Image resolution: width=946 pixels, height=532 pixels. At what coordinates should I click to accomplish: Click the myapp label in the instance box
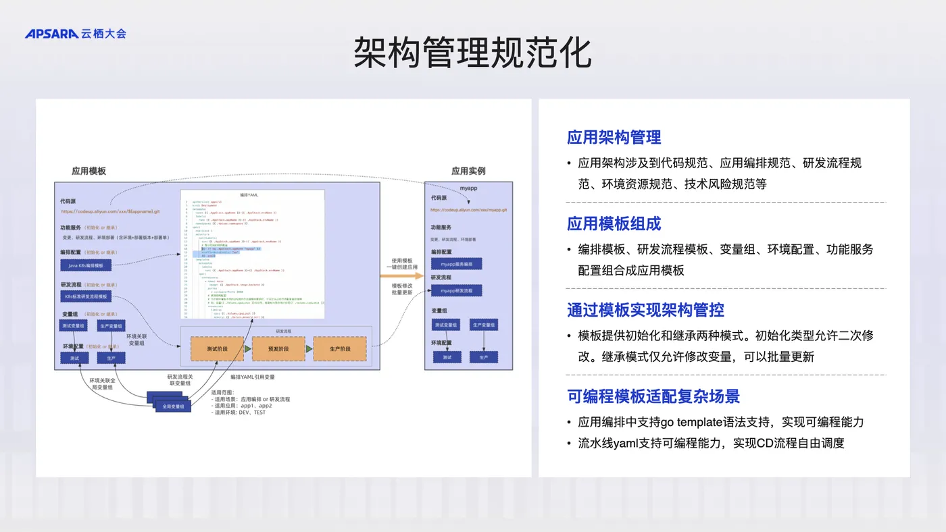pos(468,188)
